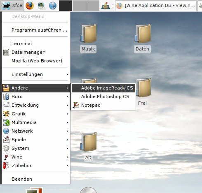
Task: Open the Alt desktop folder
Action: 88,147
